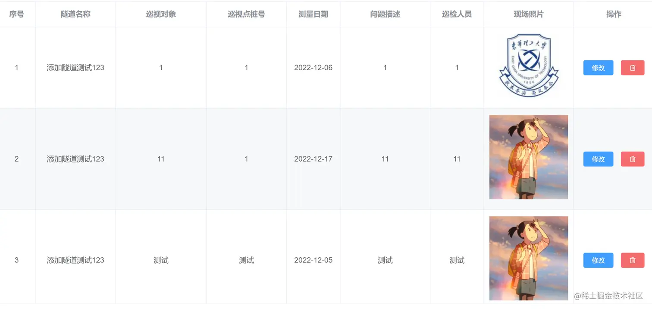The image size is (652, 309).
Task: Click the 现场照片 column header
Action: (529, 14)
